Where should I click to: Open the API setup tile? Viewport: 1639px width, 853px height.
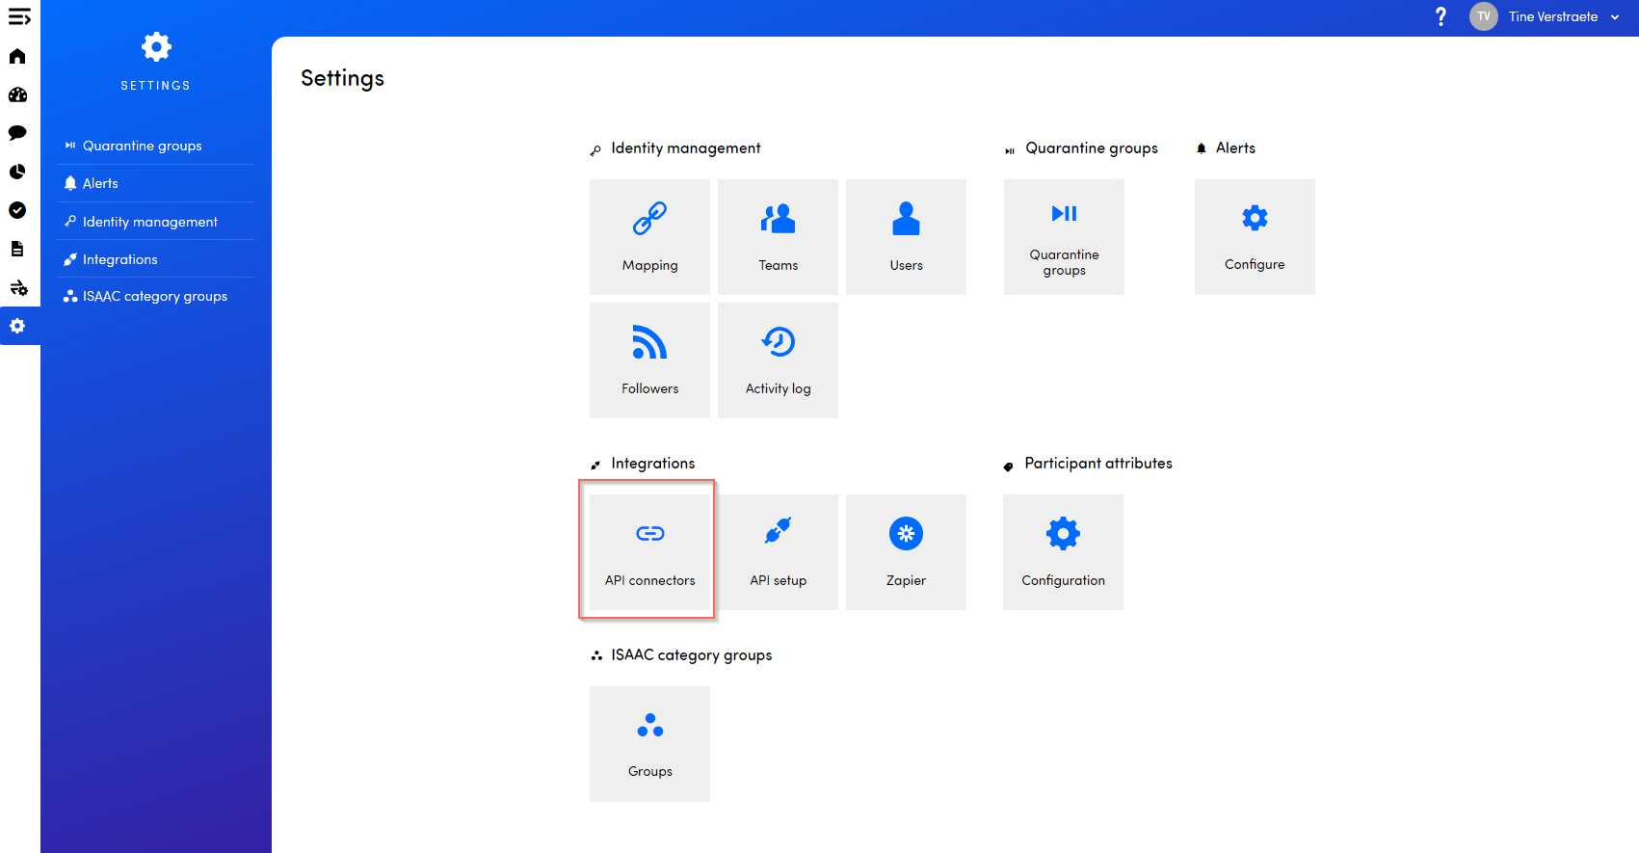778,551
